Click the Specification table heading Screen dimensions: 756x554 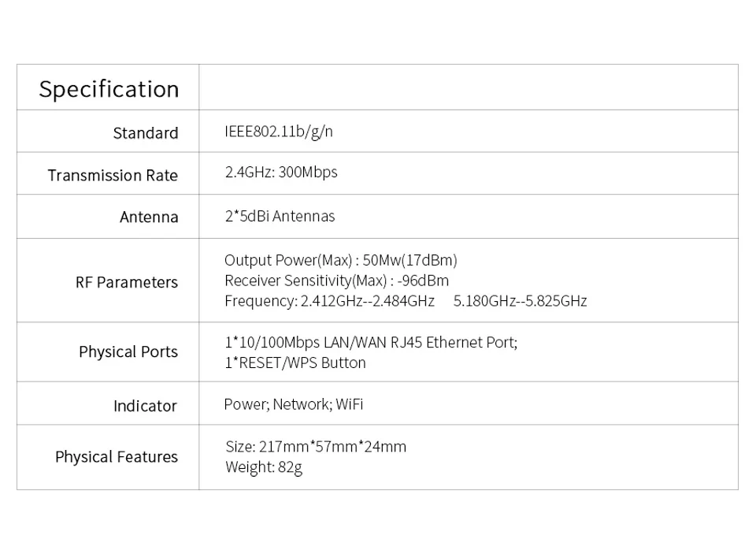click(109, 89)
